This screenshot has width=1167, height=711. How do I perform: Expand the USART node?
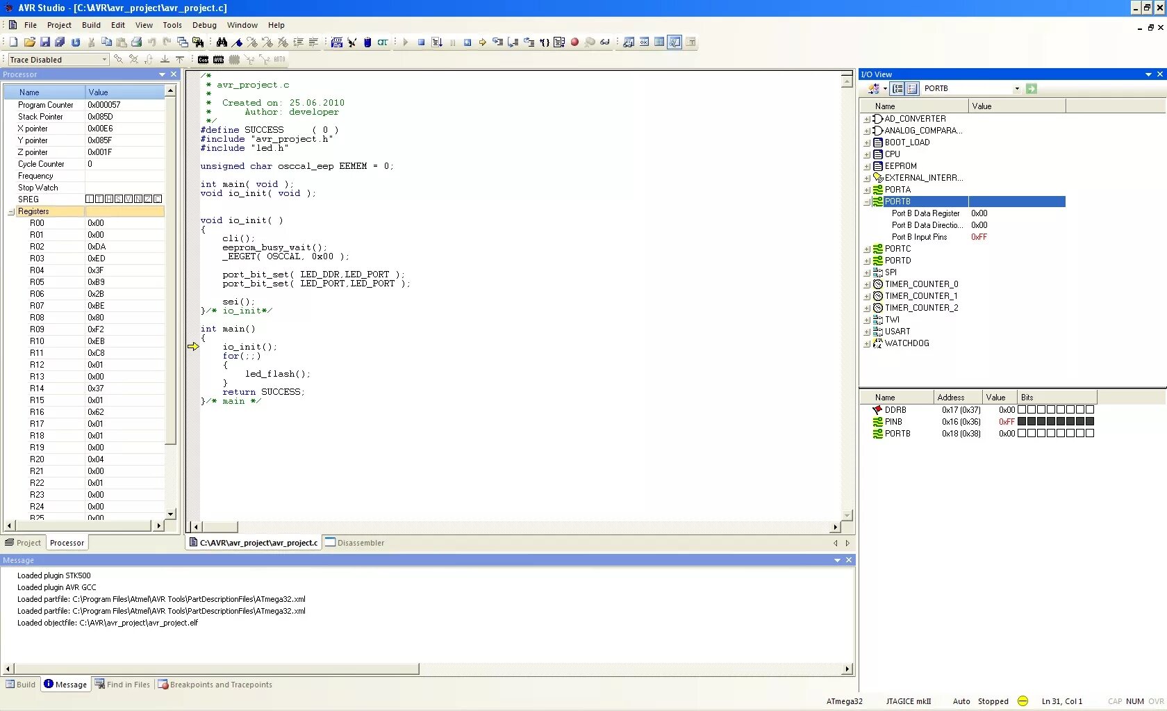[x=867, y=332]
